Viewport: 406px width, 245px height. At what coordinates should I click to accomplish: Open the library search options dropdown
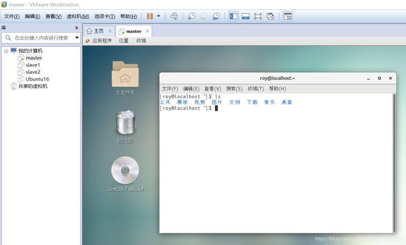(x=77, y=38)
